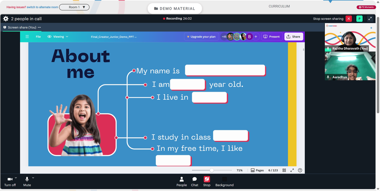This screenshot has height=191, width=380.
Task: Mute the microphone
Action: tap(27, 181)
